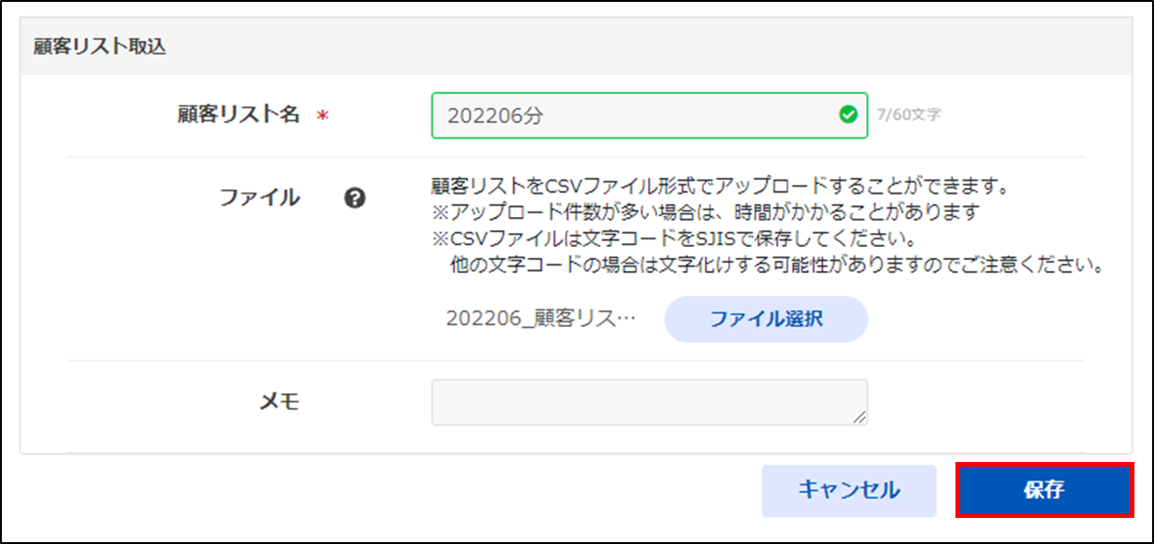Click the キャンセル button
The height and width of the screenshot is (544, 1154).
(848, 490)
